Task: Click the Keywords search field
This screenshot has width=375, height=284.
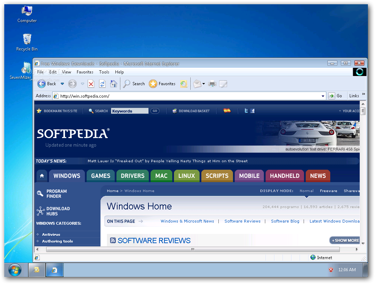Action: click(130, 111)
